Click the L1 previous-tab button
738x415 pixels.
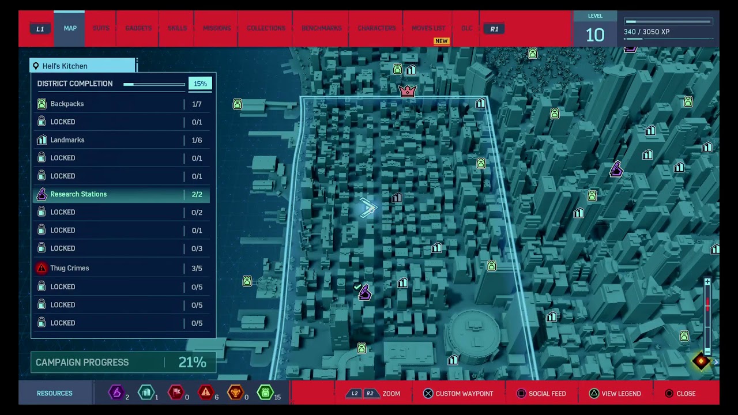(x=40, y=29)
